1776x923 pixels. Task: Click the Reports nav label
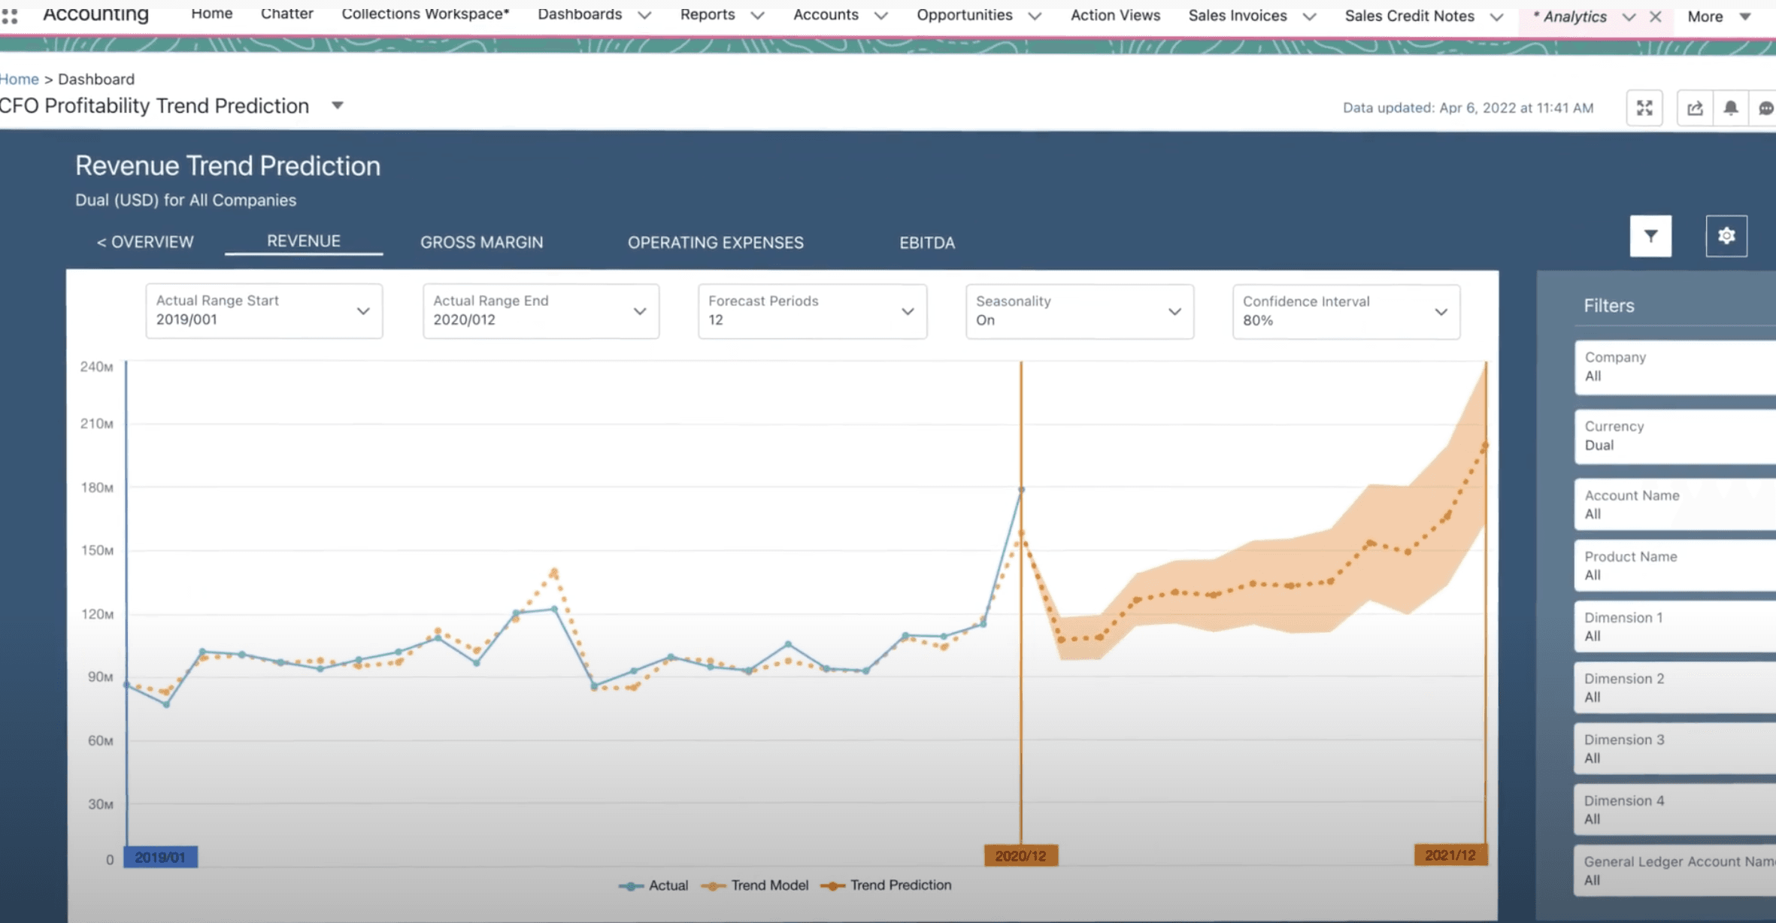(708, 14)
